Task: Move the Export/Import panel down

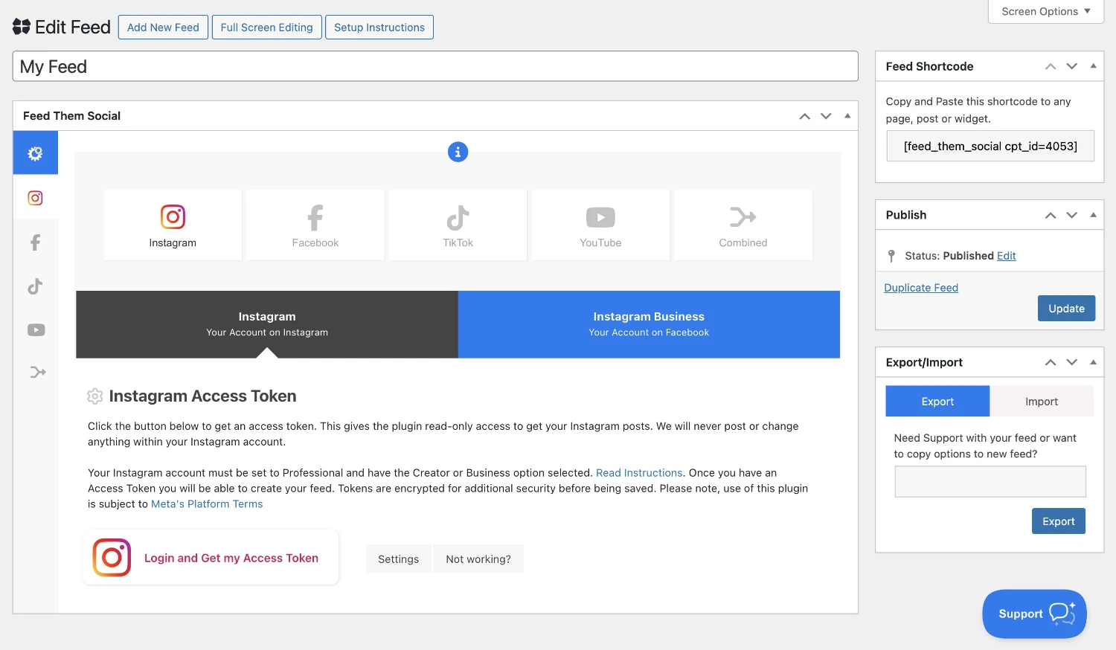Action: pos(1071,362)
